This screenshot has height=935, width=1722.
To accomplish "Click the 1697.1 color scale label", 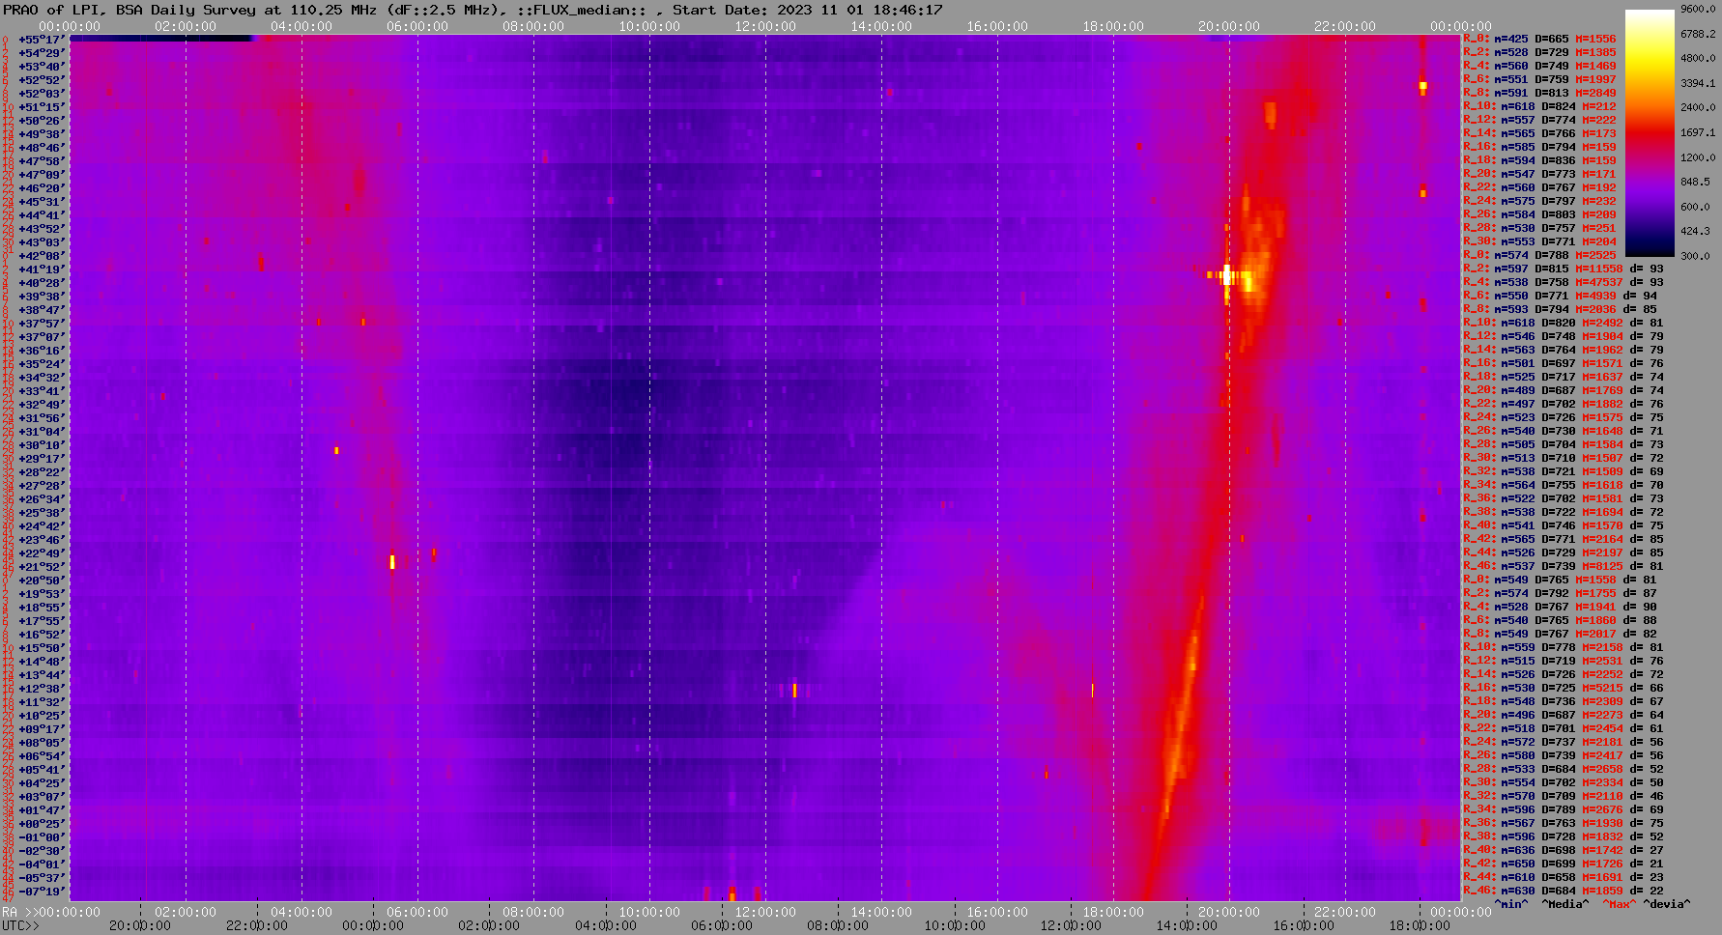I will point(1698,132).
